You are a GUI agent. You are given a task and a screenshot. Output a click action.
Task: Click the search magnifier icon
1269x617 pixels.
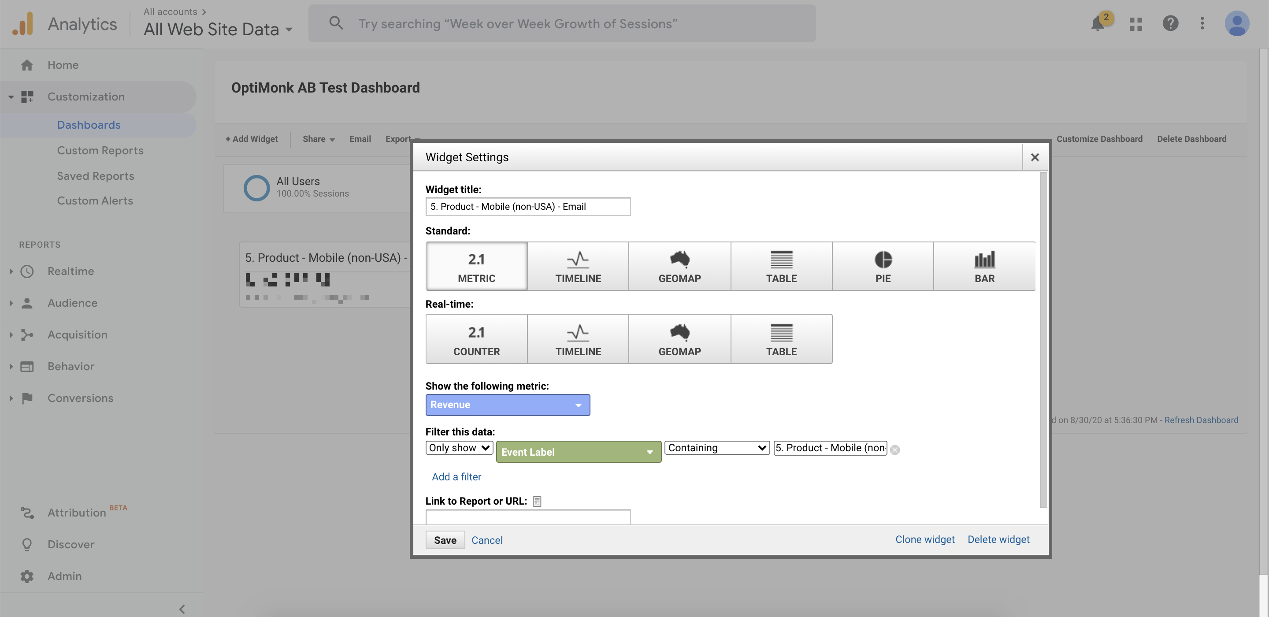(336, 22)
